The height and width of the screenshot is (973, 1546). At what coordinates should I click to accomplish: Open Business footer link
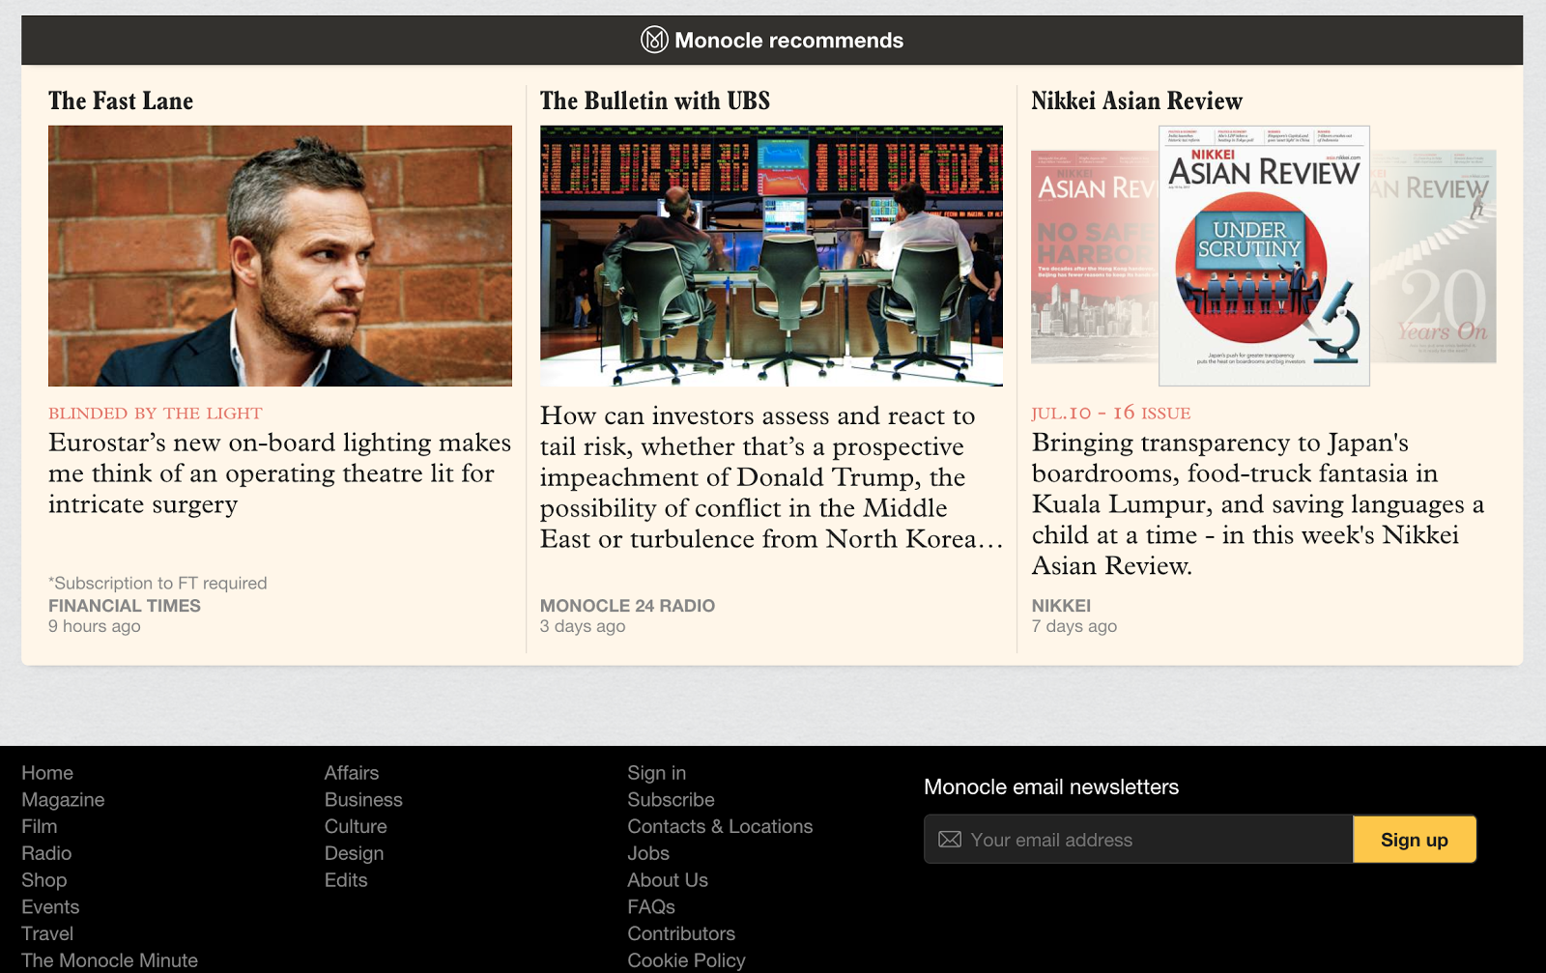pos(363,800)
